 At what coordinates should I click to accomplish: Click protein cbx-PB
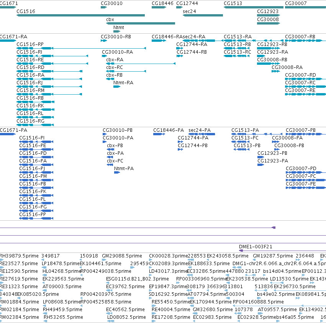pos(115,146)
